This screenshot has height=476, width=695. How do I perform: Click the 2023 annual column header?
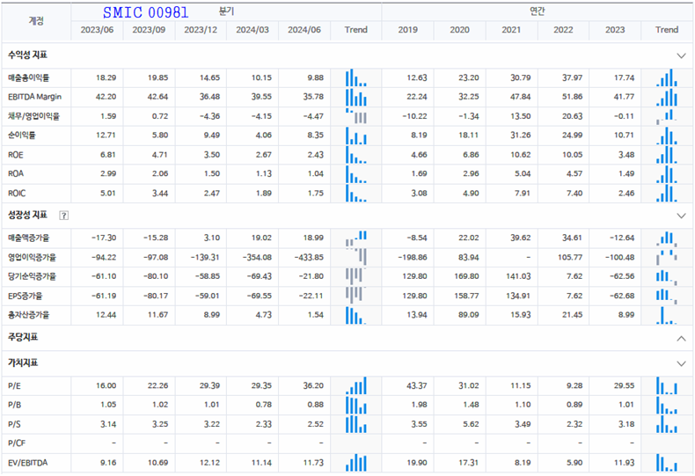coord(615,30)
